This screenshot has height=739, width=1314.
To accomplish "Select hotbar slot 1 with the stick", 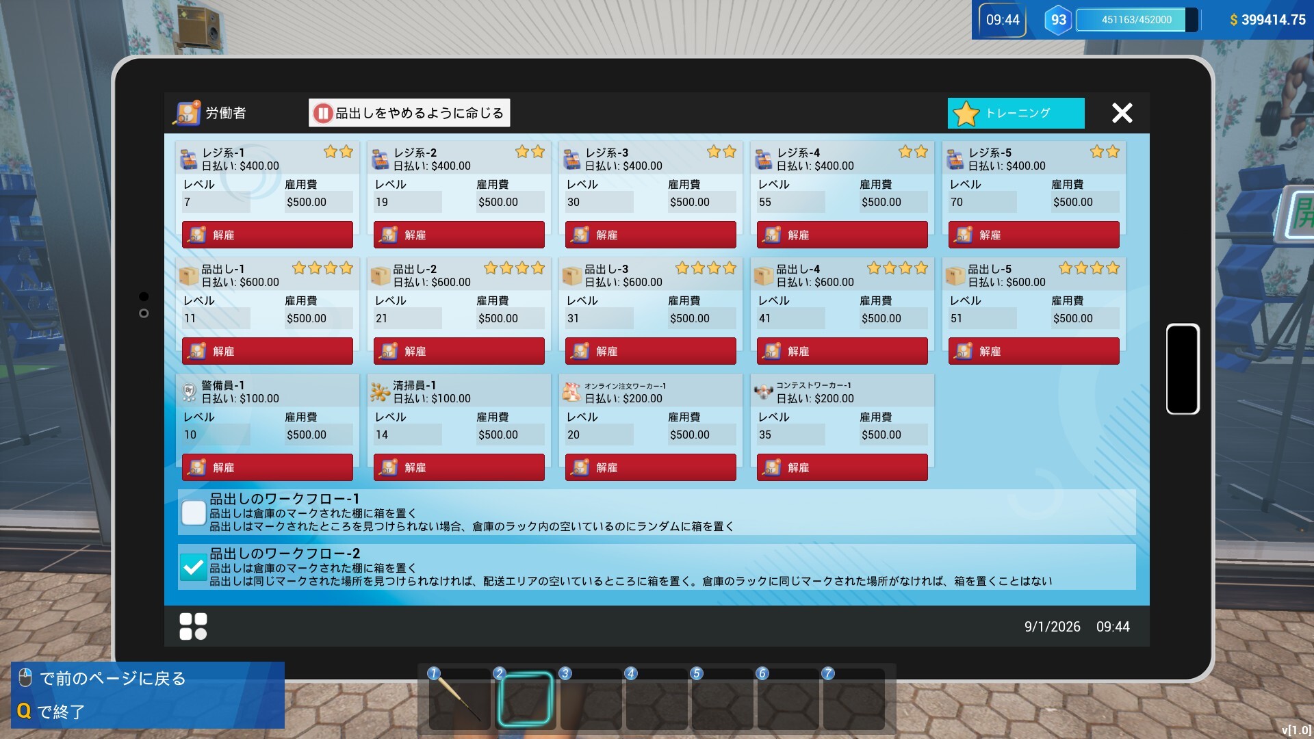I will [460, 699].
